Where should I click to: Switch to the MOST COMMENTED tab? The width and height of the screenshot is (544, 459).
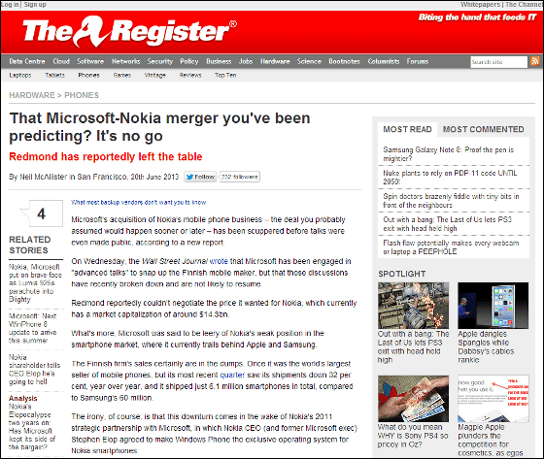point(484,129)
